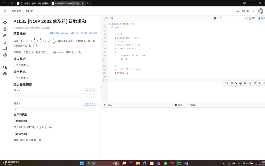The height and width of the screenshot is (166, 265).
Task: Expand hidden system tray icons chevron
Action: coord(224,163)
